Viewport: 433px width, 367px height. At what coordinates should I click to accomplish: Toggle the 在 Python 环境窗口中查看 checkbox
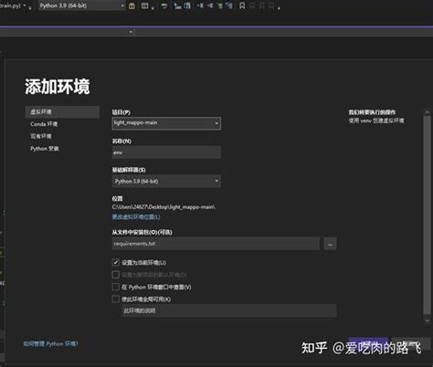click(x=116, y=287)
